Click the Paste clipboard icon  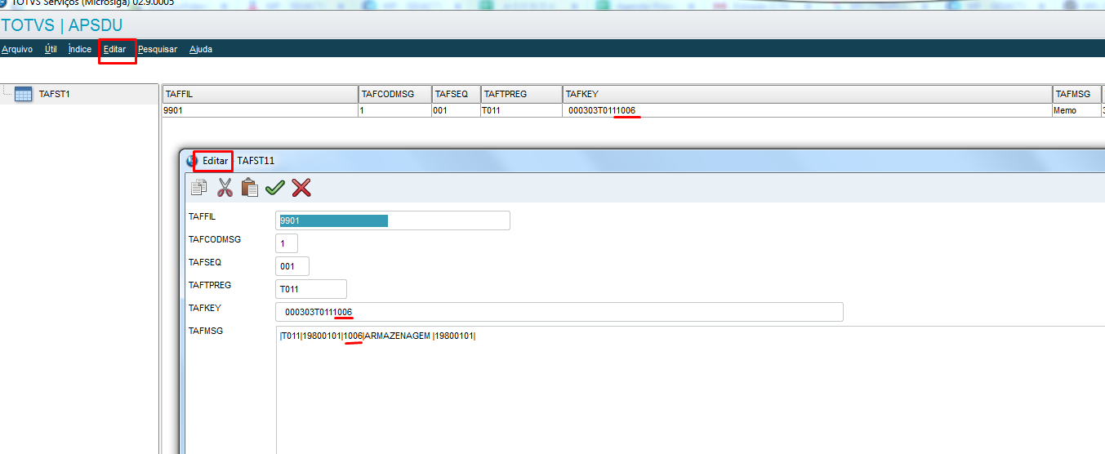pyautogui.click(x=250, y=188)
